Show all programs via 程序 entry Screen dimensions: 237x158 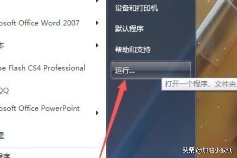pyautogui.click(x=5, y=156)
